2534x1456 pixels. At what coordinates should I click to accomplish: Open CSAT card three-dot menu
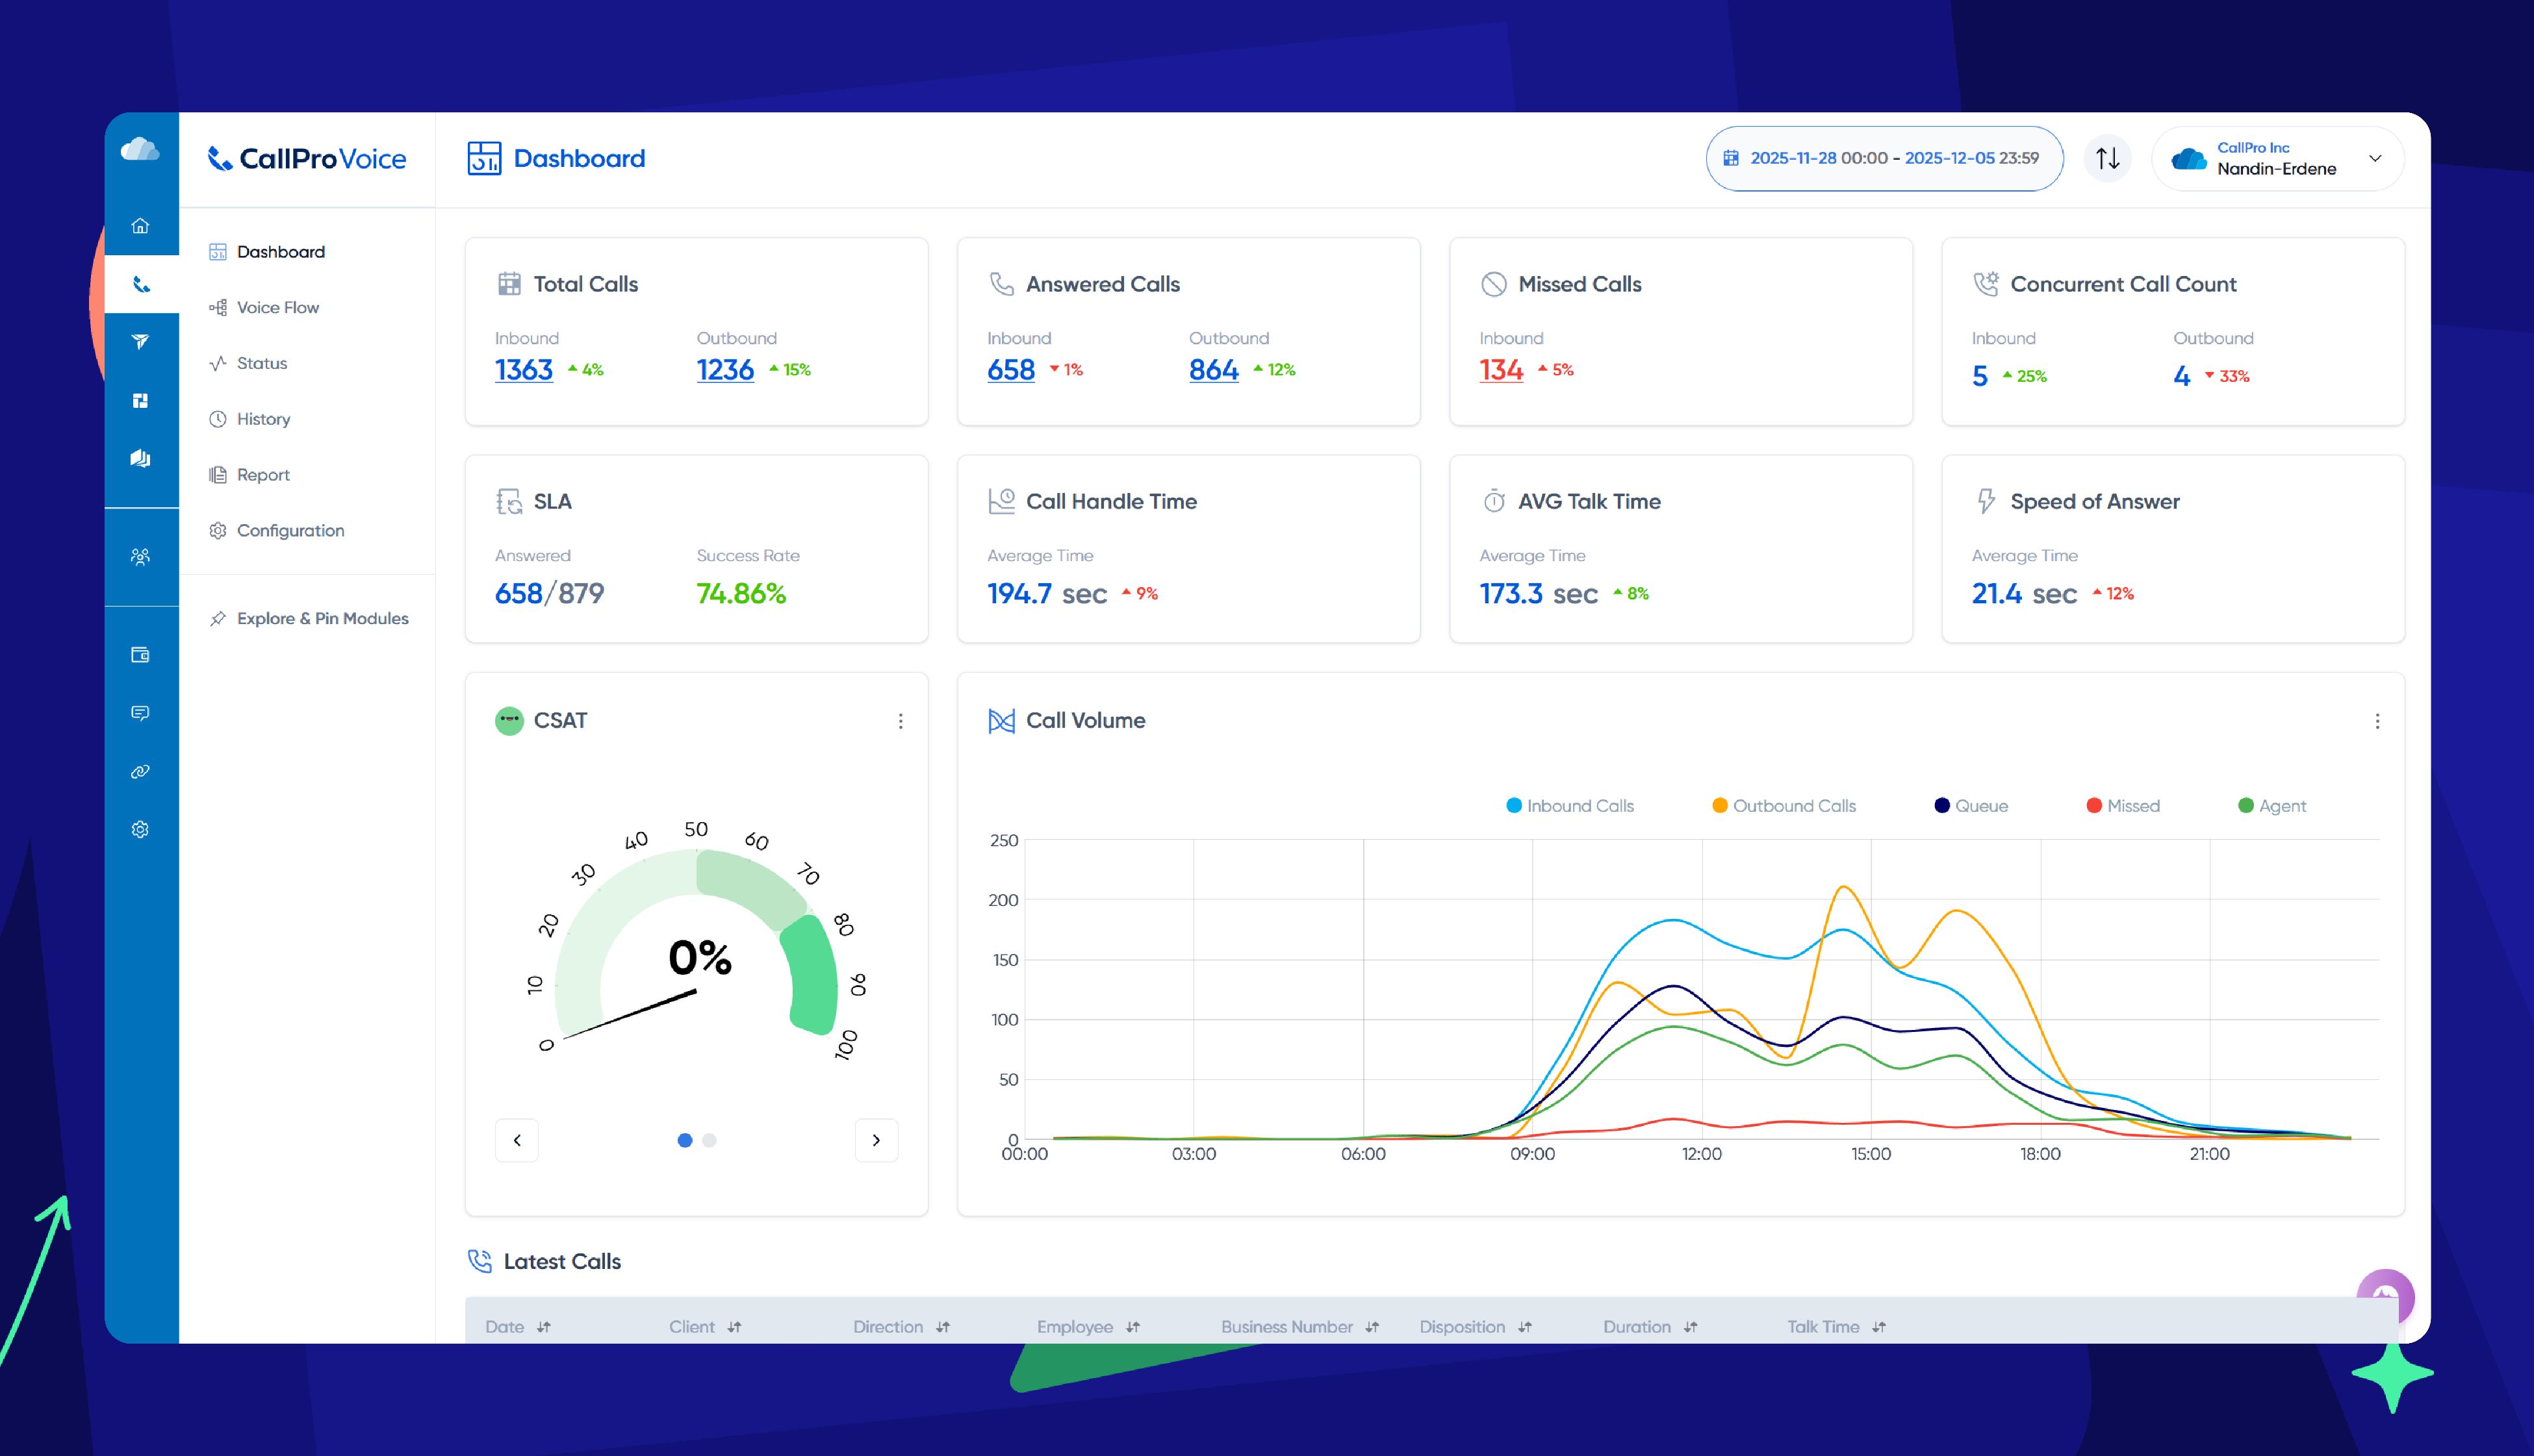pyautogui.click(x=901, y=721)
